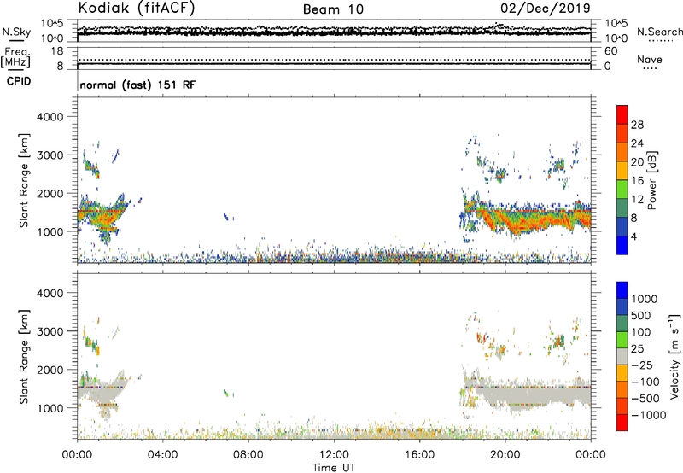
Task: Click the gray band of velocity colorbar
Action: [622, 356]
